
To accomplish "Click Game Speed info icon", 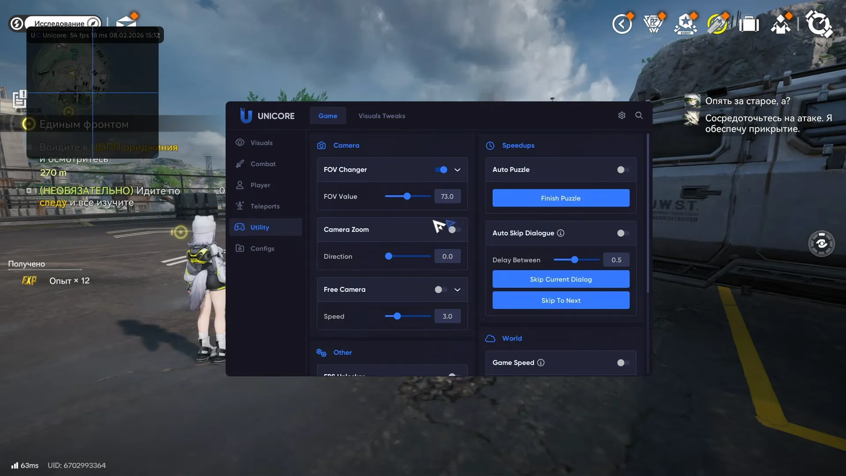I will click(541, 363).
